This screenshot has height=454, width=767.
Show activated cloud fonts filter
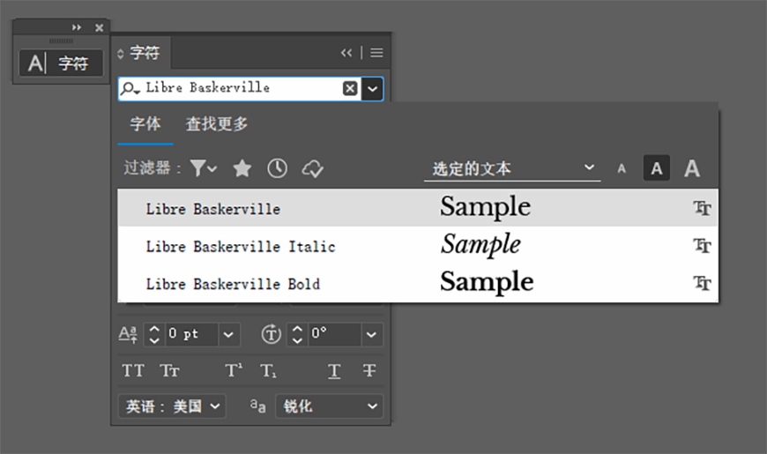click(313, 168)
